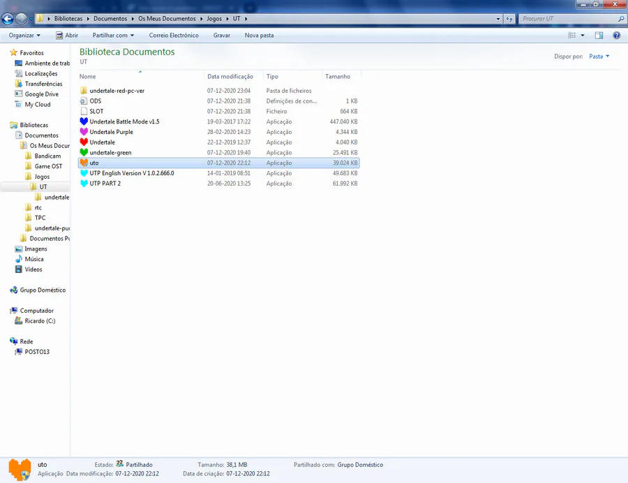
Task: Go back with the Back arrow button
Action: tap(8, 18)
